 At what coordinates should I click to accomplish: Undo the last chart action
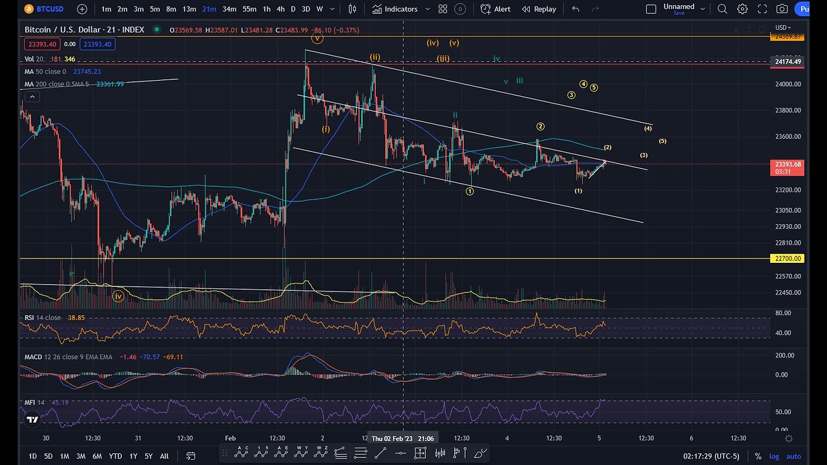click(x=576, y=9)
